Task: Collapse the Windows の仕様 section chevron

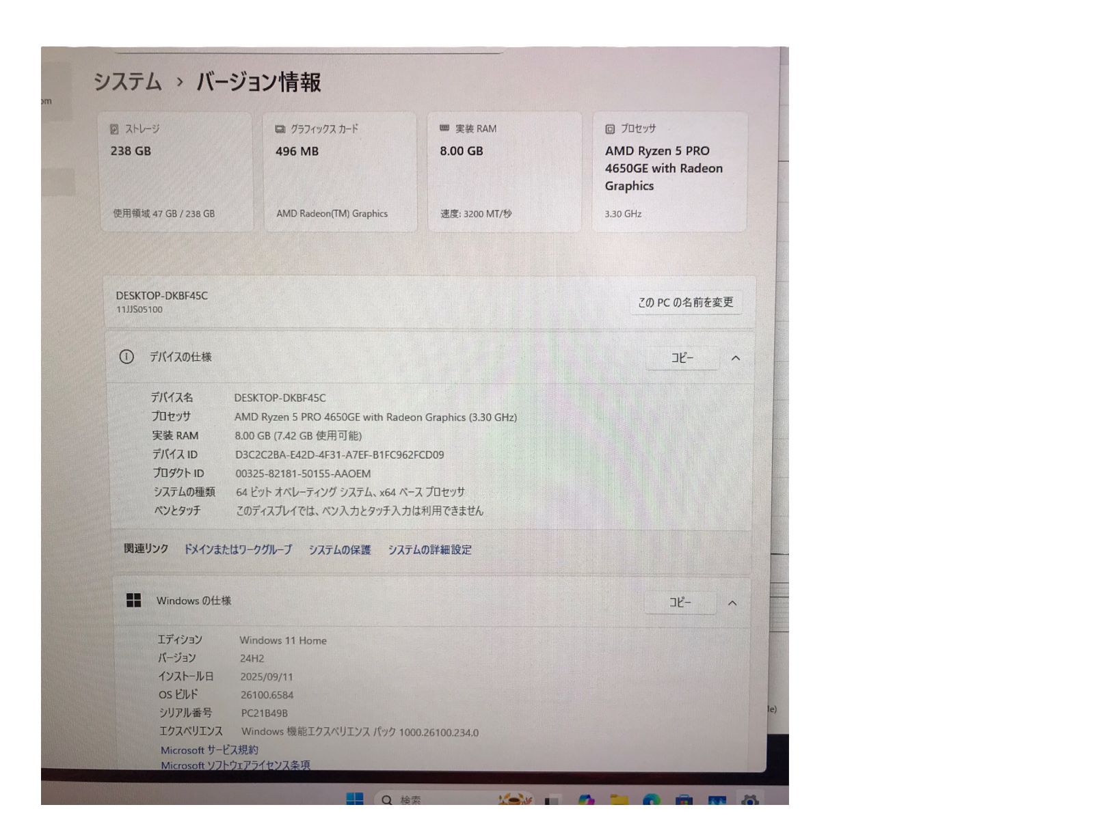Action: coord(732,603)
